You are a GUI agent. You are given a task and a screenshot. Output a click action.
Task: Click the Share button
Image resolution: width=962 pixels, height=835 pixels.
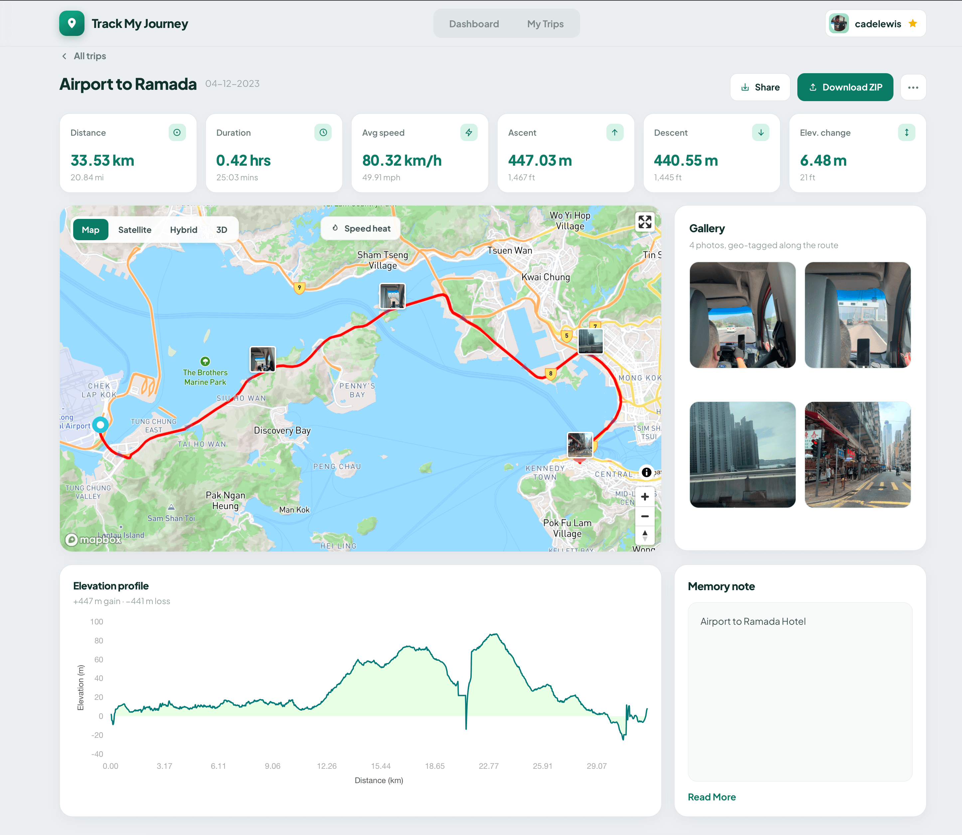click(760, 87)
